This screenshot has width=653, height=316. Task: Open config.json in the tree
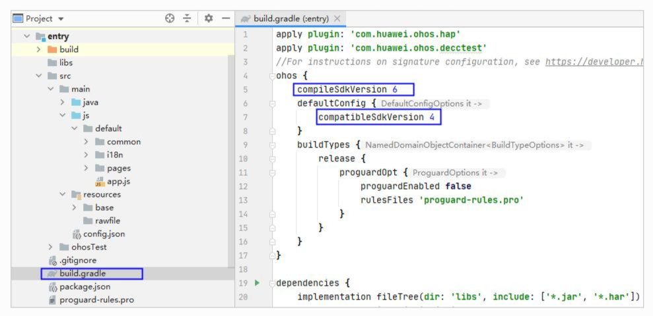pos(104,234)
